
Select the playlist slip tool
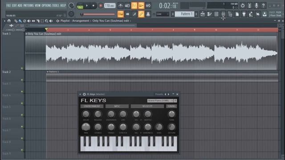click(33, 21)
